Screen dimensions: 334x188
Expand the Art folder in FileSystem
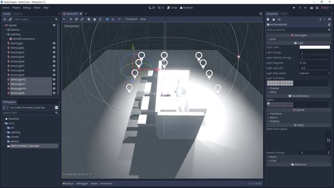pos(6,127)
